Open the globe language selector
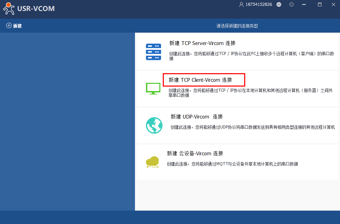Image resolution: width=340 pixels, height=224 pixels. pyautogui.click(x=279, y=4)
